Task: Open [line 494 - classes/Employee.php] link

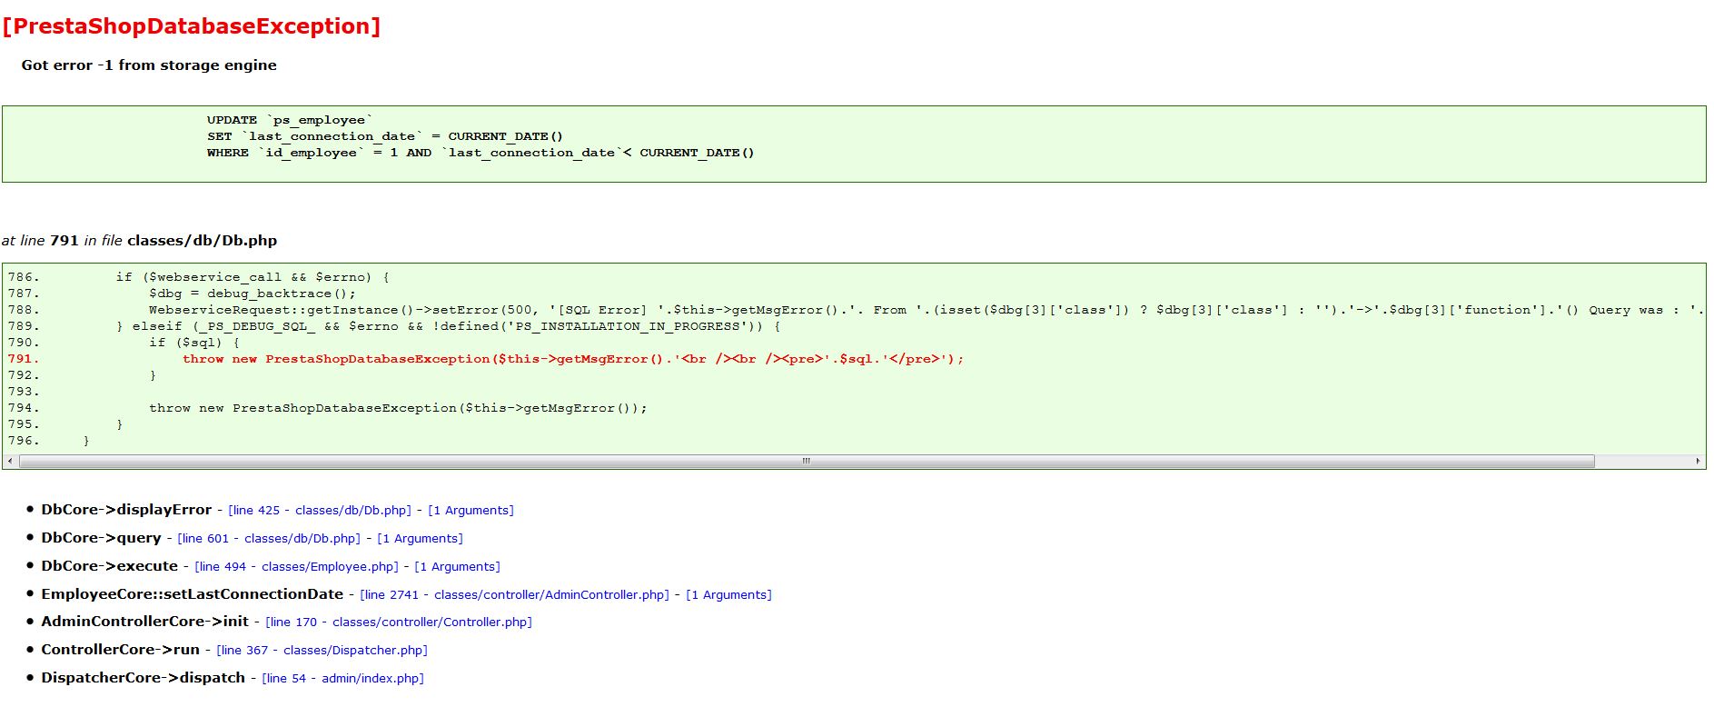Action: click(296, 567)
